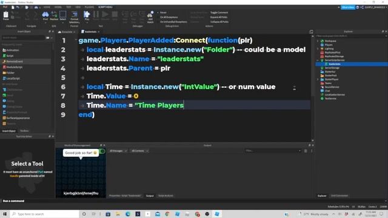Switch to Toolbox panel tab

click(x=24, y=131)
